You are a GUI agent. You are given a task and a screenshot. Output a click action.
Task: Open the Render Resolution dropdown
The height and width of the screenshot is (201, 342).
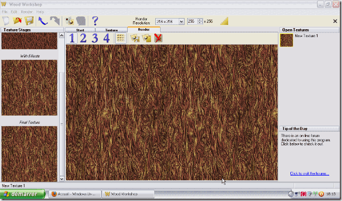point(181,21)
